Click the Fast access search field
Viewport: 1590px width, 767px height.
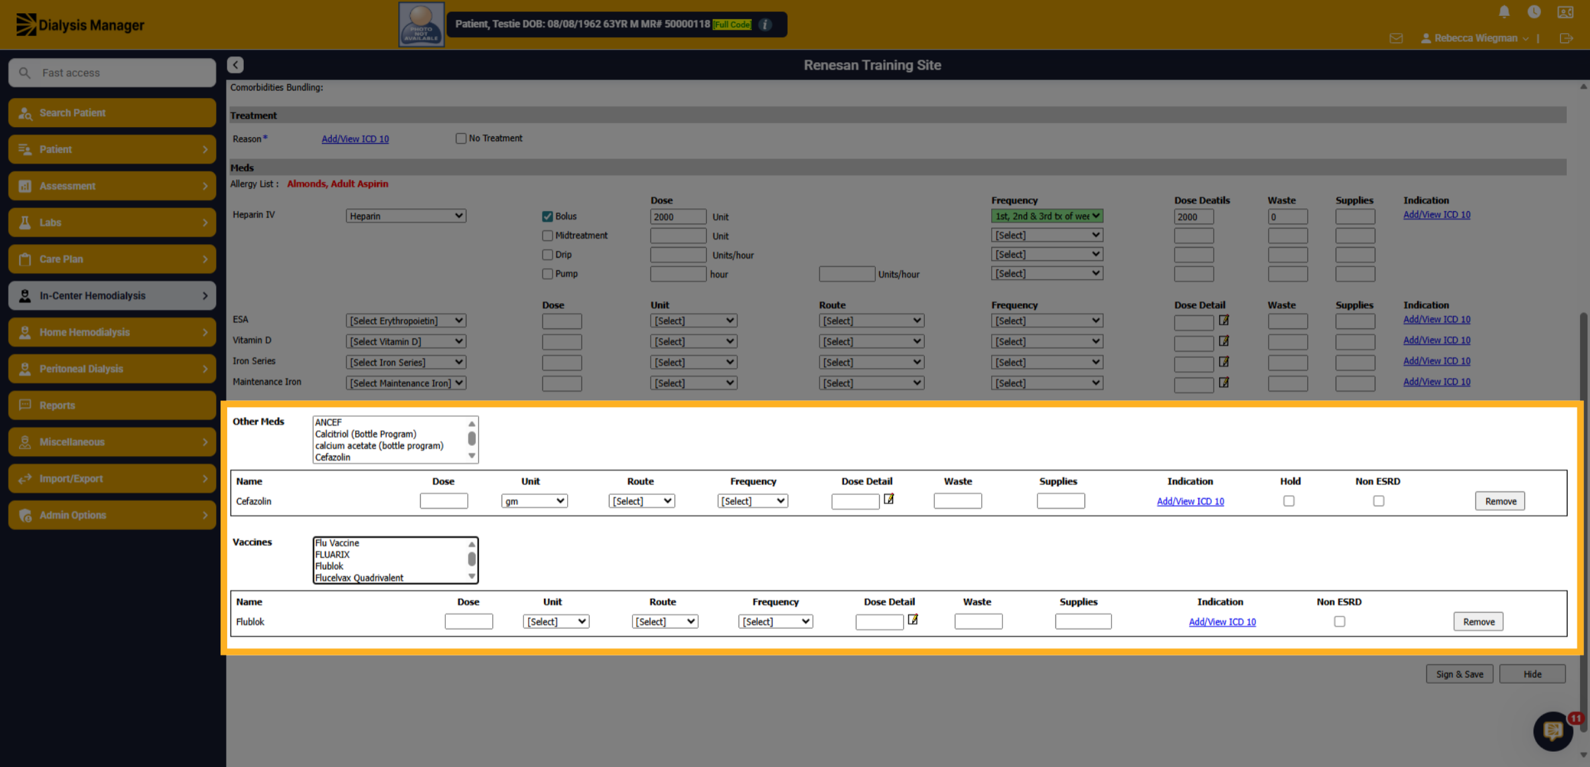click(112, 73)
